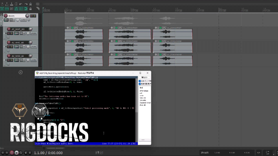The width and height of the screenshot is (278, 156).
Task: Open input routing on AZ_MIKE_60 track
Action: point(17,47)
